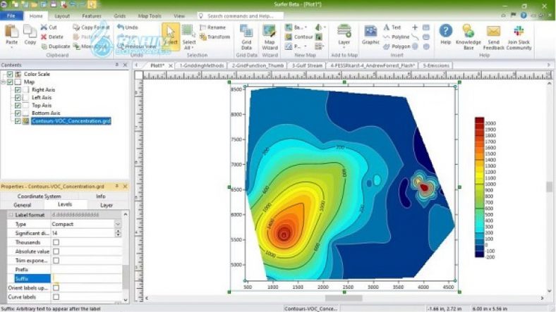
Task: Click the Cut scissors icon
Action: click(44, 27)
